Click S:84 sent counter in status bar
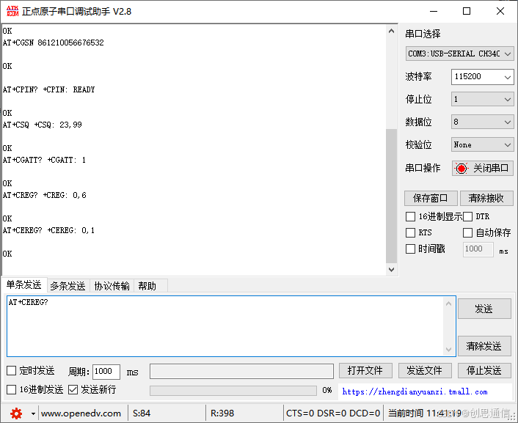Screen dimensions: 518x423 click(142, 413)
